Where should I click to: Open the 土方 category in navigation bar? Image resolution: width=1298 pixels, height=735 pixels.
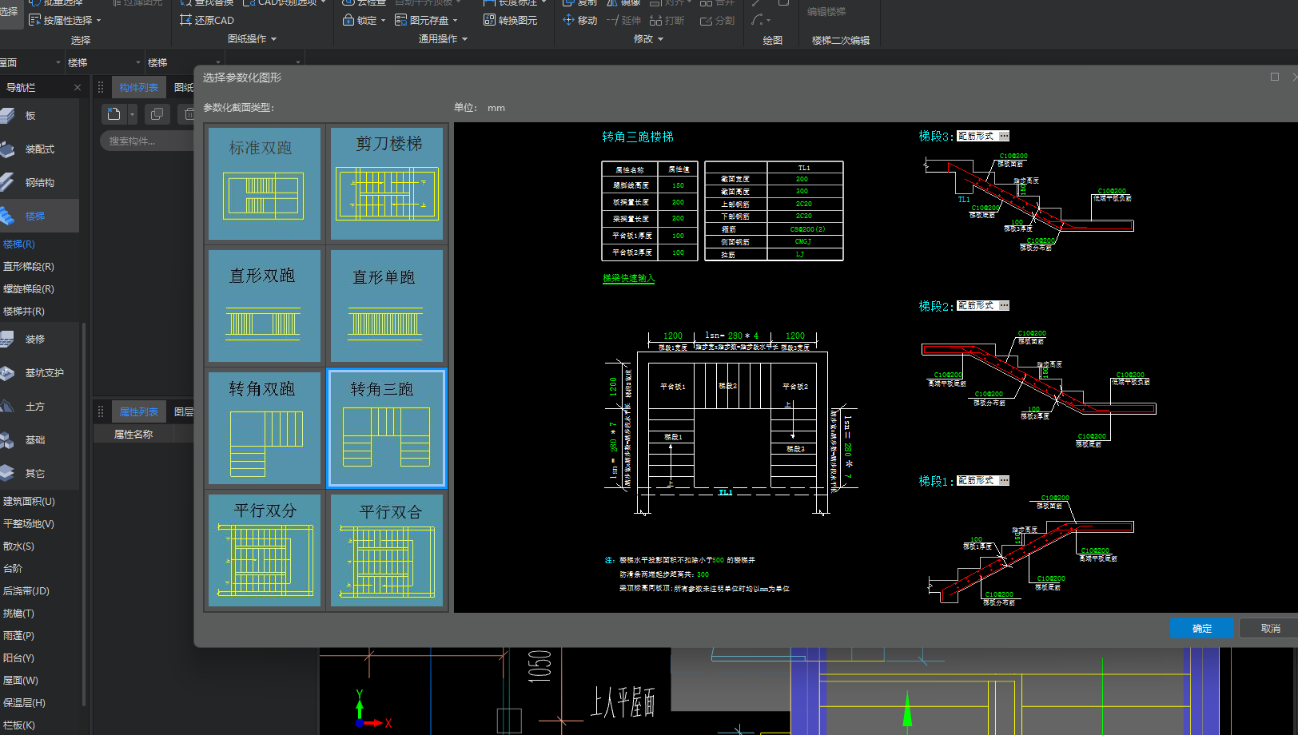39,407
